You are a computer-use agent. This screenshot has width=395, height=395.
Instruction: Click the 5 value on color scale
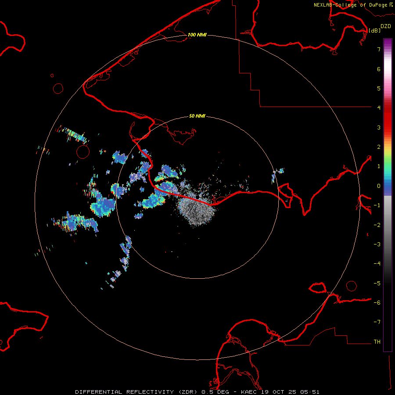point(379,88)
